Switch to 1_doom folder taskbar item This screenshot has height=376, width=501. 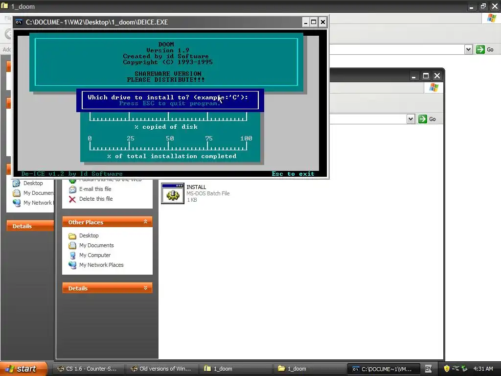310,369
